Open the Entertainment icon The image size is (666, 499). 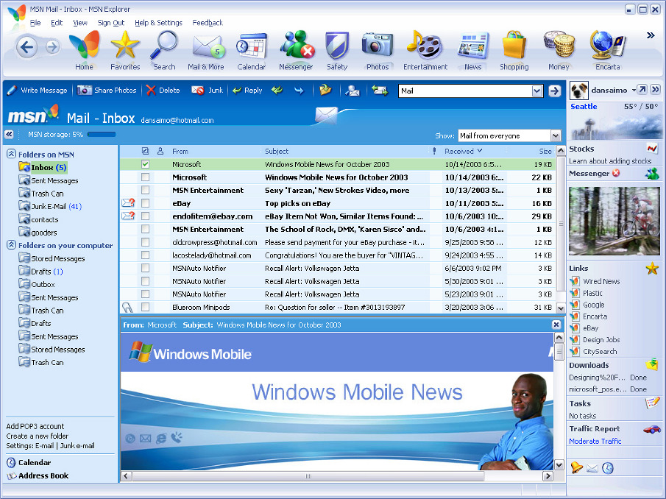[425, 48]
